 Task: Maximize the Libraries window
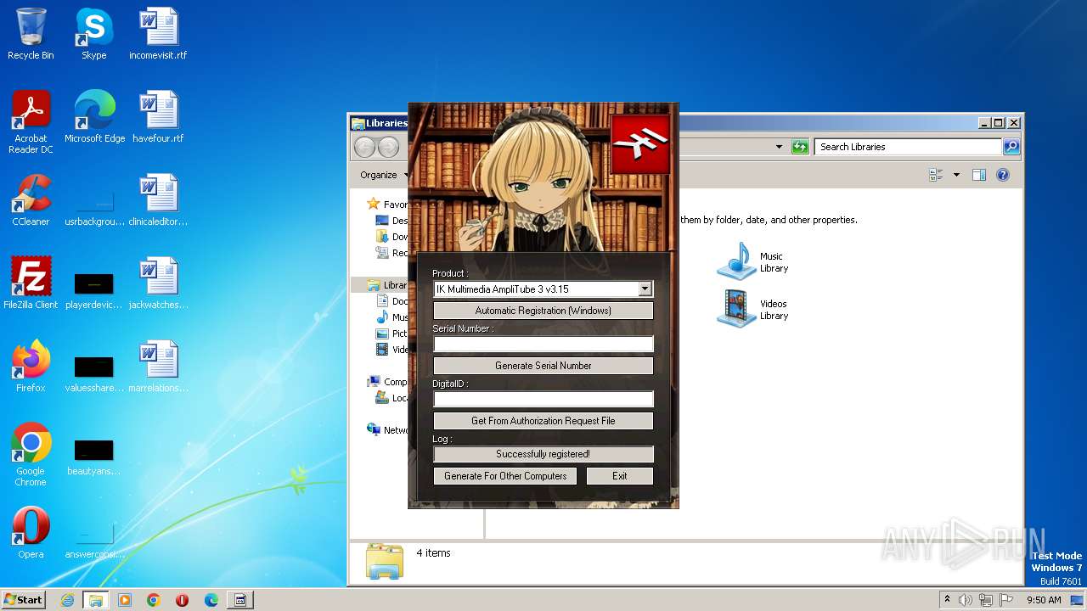tap(999, 123)
